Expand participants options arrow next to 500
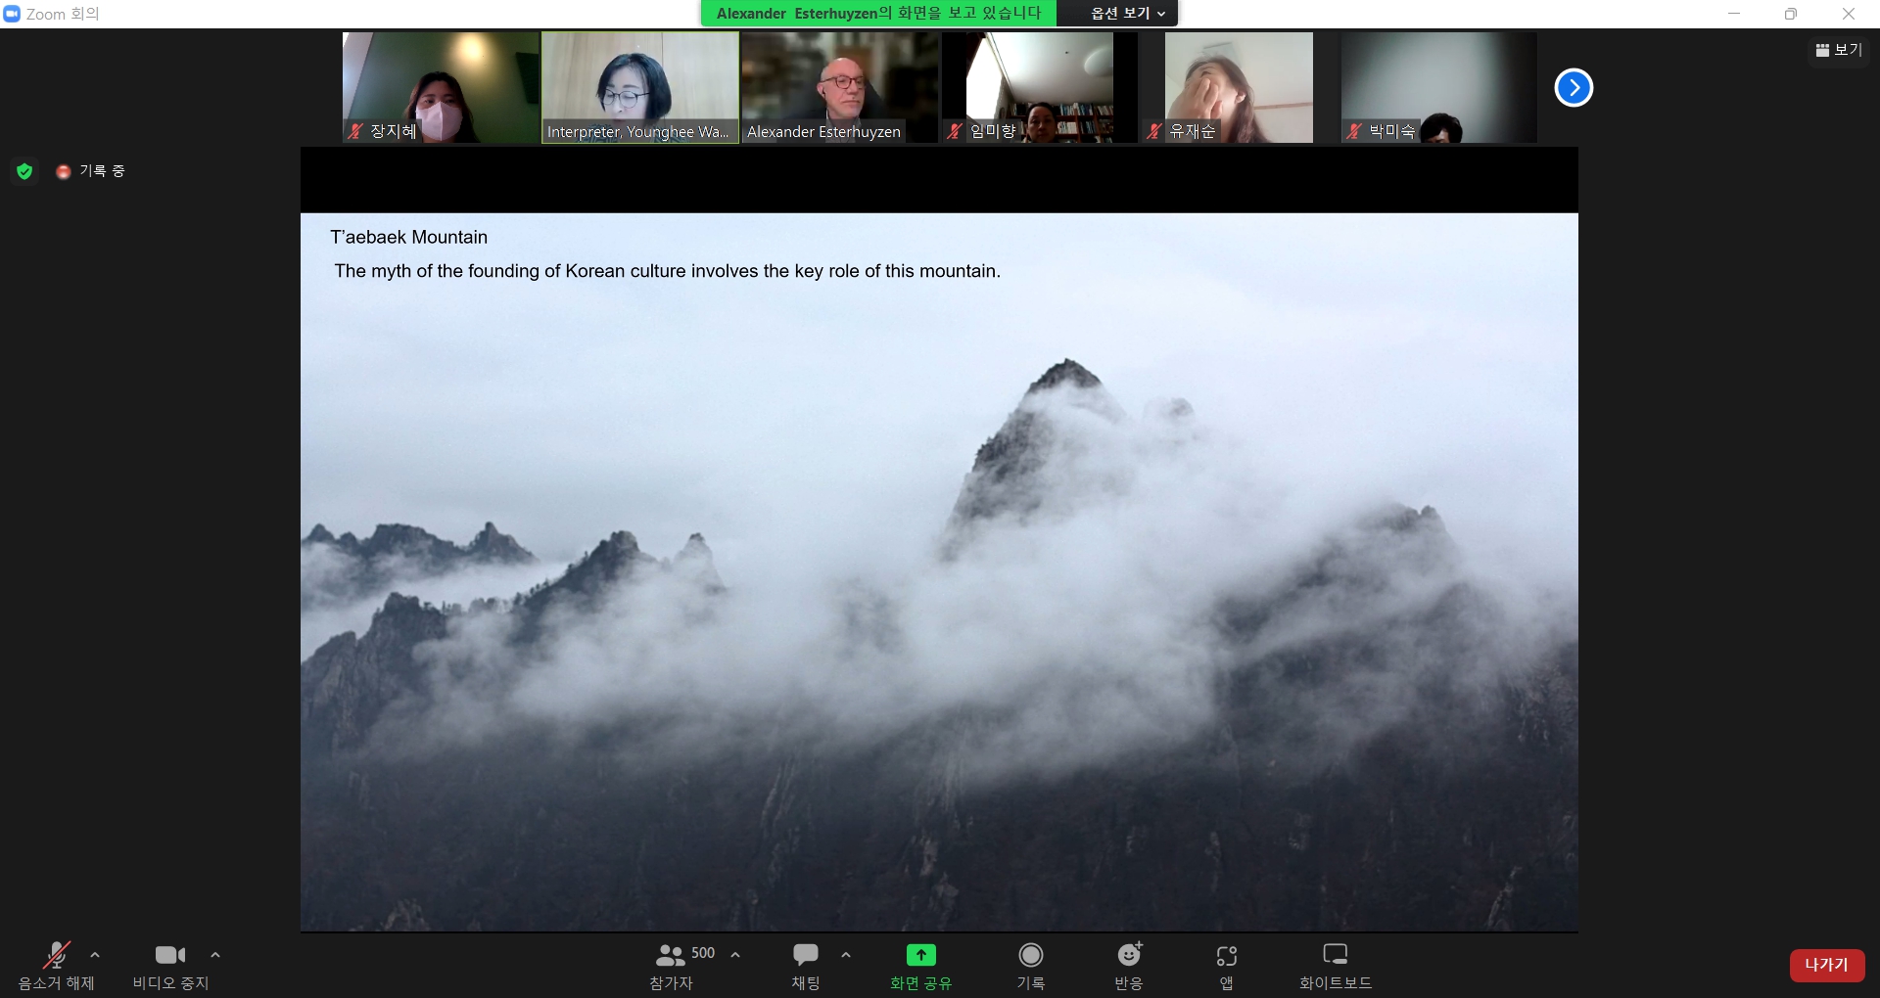This screenshot has height=998, width=1880. pyautogui.click(x=735, y=955)
